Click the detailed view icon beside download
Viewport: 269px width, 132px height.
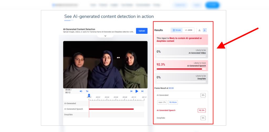click(x=205, y=30)
